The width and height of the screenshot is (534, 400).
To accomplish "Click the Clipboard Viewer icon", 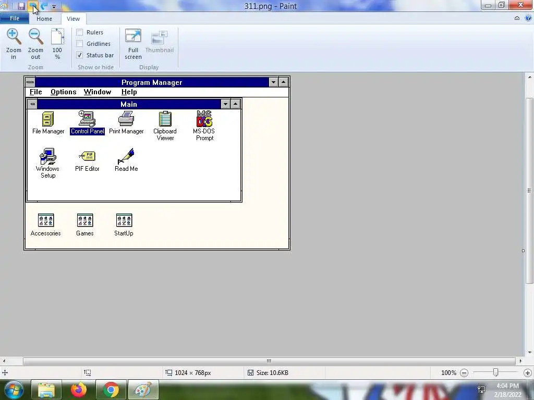I will (x=165, y=119).
